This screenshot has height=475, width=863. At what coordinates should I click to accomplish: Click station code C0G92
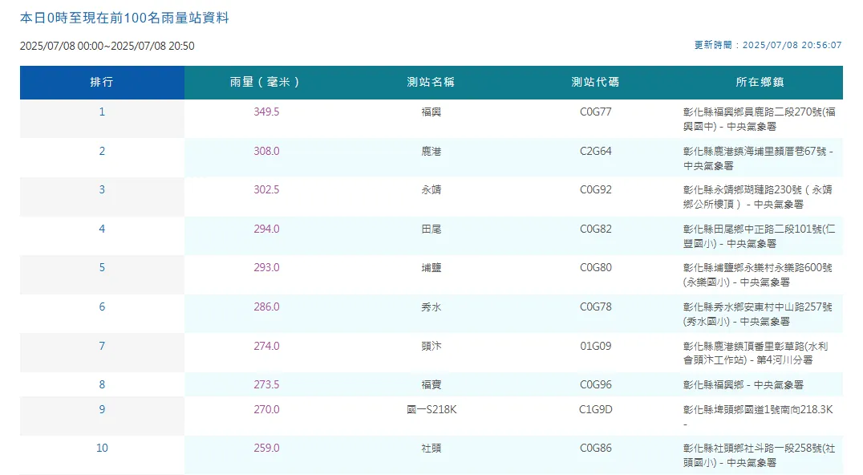595,190
